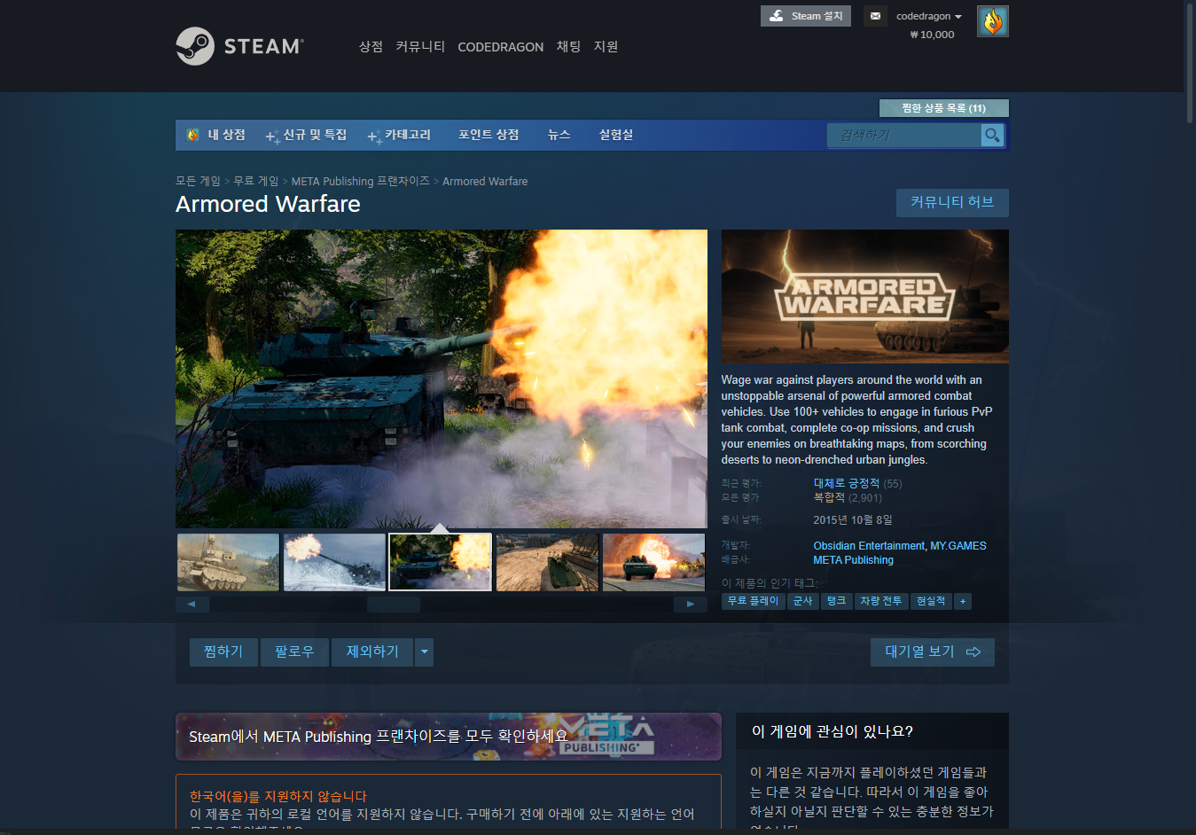Select fifth explosion tank thumbnail
This screenshot has height=835, width=1196.
[653, 562]
